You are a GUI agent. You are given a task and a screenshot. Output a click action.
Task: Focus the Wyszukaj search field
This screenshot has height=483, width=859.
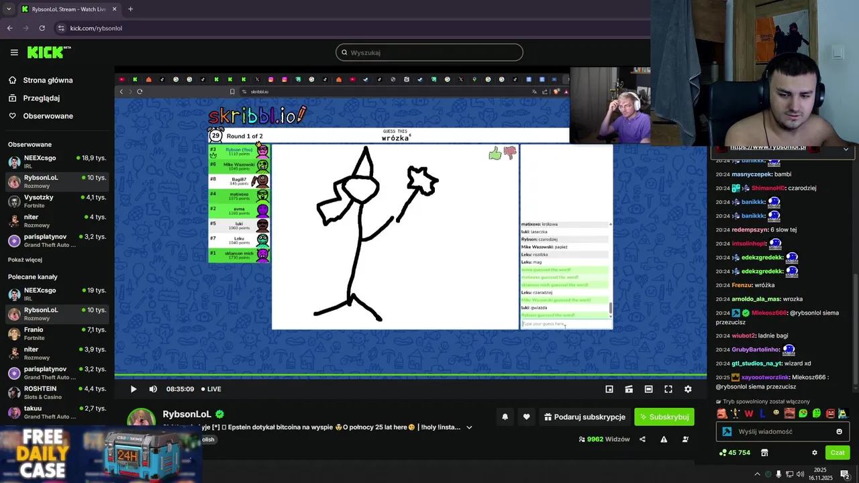(429, 52)
